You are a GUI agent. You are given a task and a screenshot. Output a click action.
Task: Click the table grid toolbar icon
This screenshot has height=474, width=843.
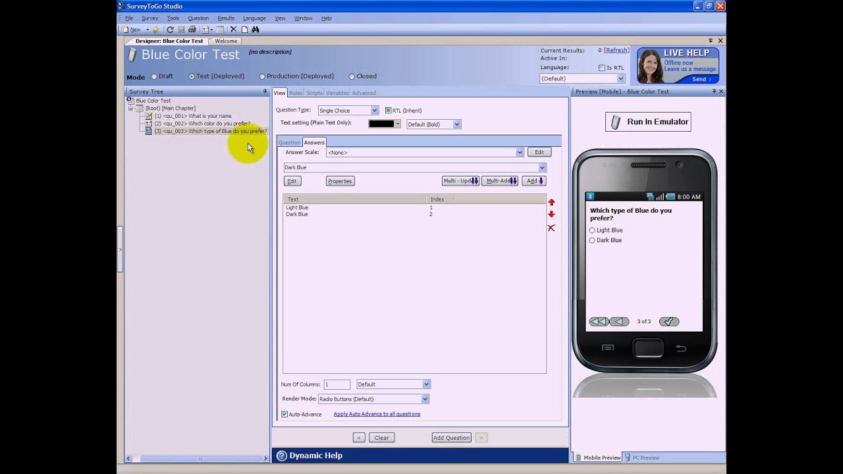coord(220,30)
